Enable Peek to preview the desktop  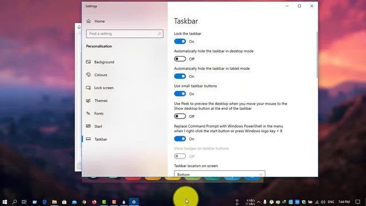coord(180,116)
